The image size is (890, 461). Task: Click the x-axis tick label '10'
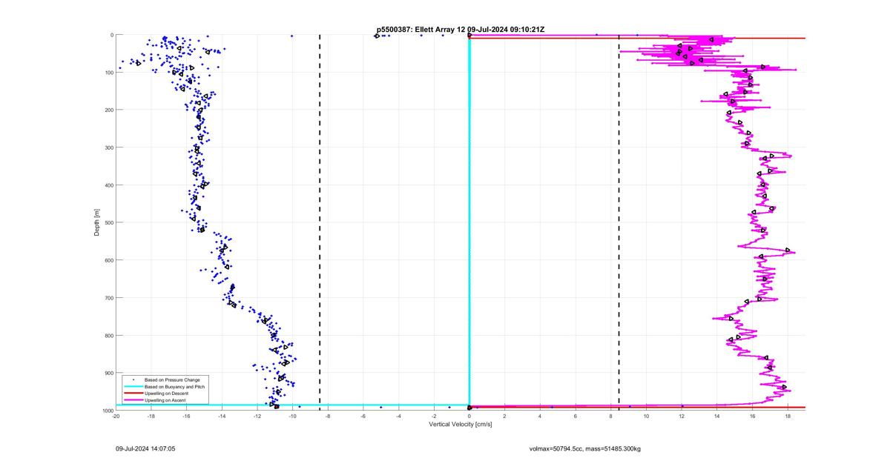(x=647, y=416)
